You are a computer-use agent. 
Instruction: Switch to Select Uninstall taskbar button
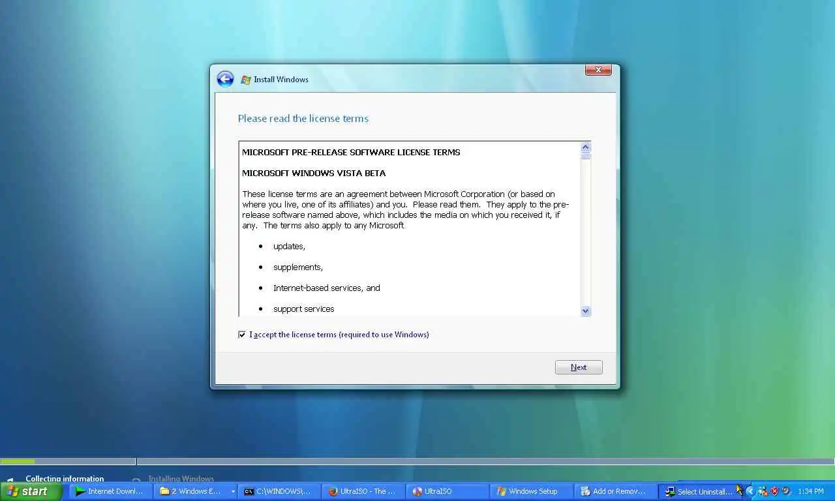pos(699,492)
